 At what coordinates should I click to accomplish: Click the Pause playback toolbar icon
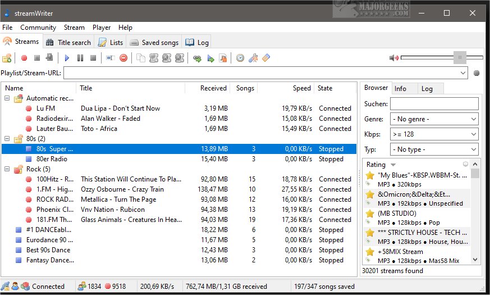(80, 58)
